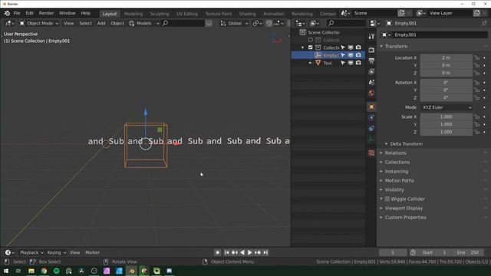Jump to the last frame

point(265,252)
